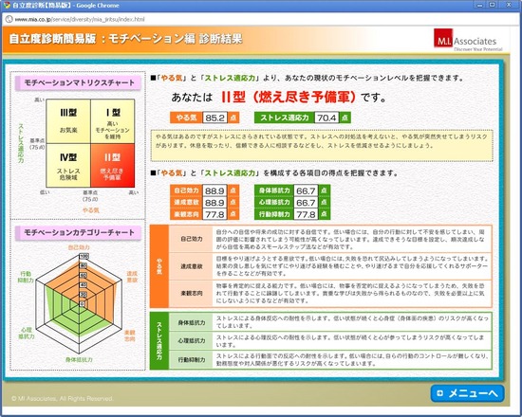Click the vertical orange やる気 table header
This screenshot has height=417, width=522.
click(159, 266)
